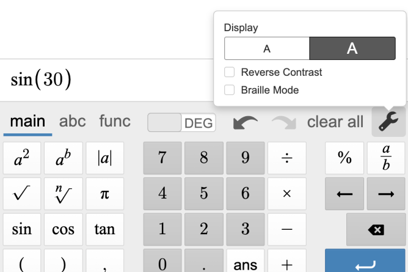Insert the nth root symbol

point(63,194)
